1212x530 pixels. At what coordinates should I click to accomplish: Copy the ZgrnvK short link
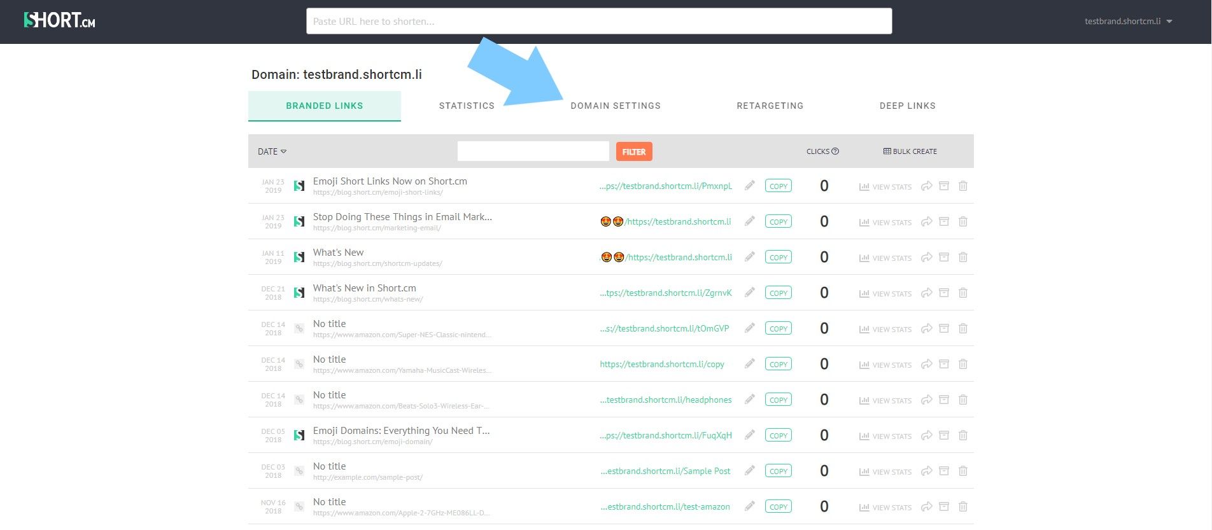coord(779,293)
